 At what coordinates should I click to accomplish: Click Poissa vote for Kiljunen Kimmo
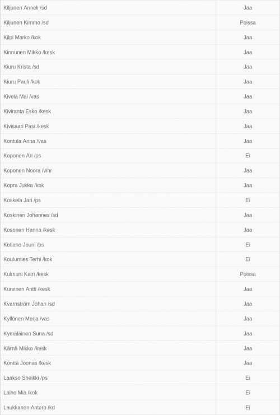[x=248, y=22]
